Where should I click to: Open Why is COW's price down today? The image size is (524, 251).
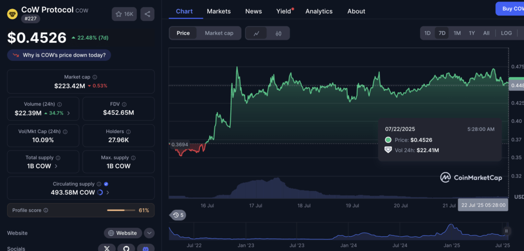click(59, 55)
